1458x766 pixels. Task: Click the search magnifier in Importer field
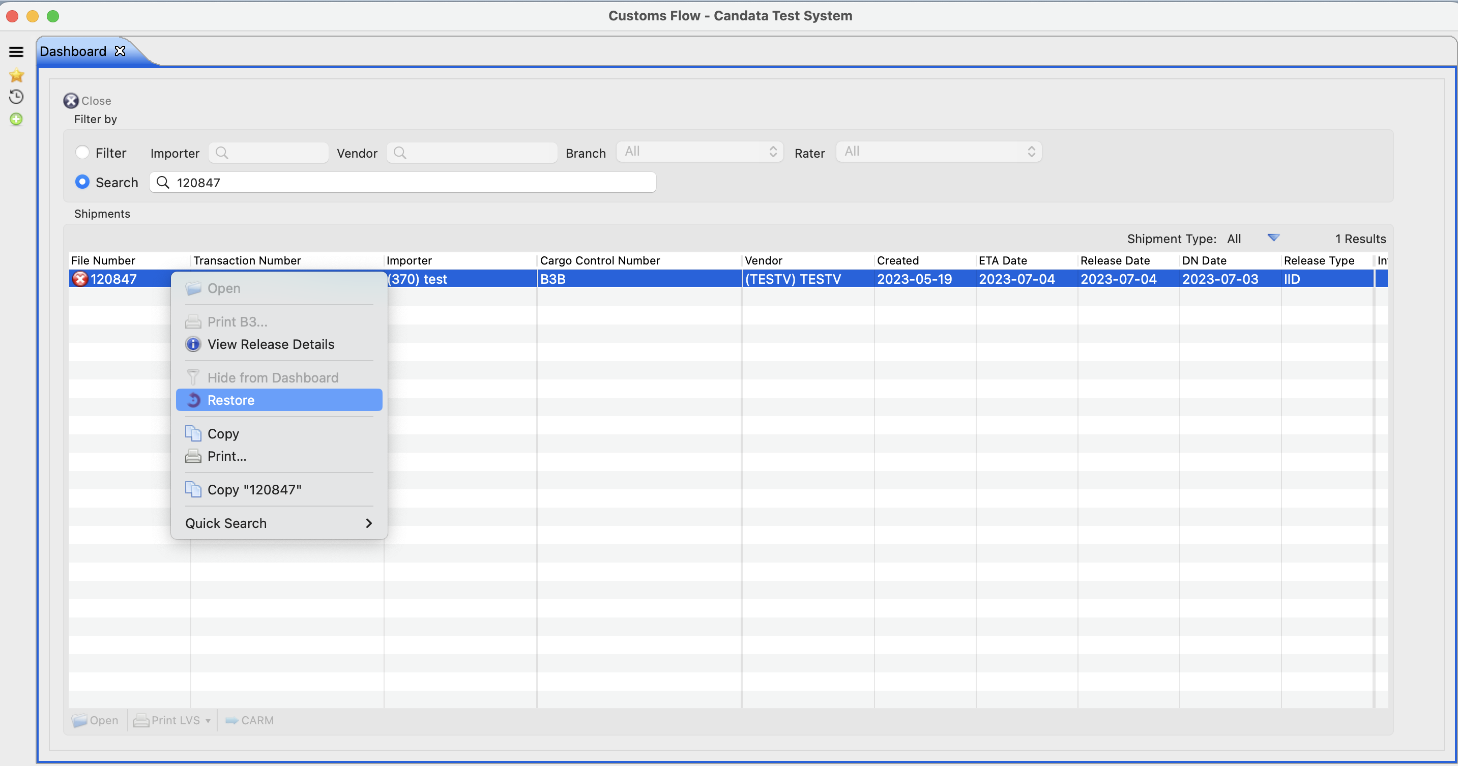[222, 153]
